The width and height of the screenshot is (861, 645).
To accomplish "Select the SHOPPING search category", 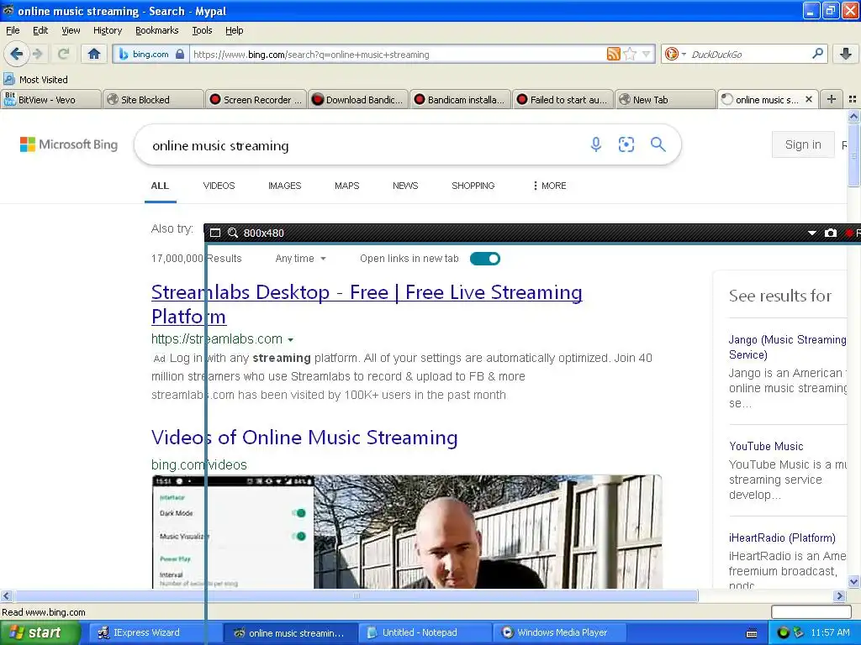I will click(x=473, y=186).
